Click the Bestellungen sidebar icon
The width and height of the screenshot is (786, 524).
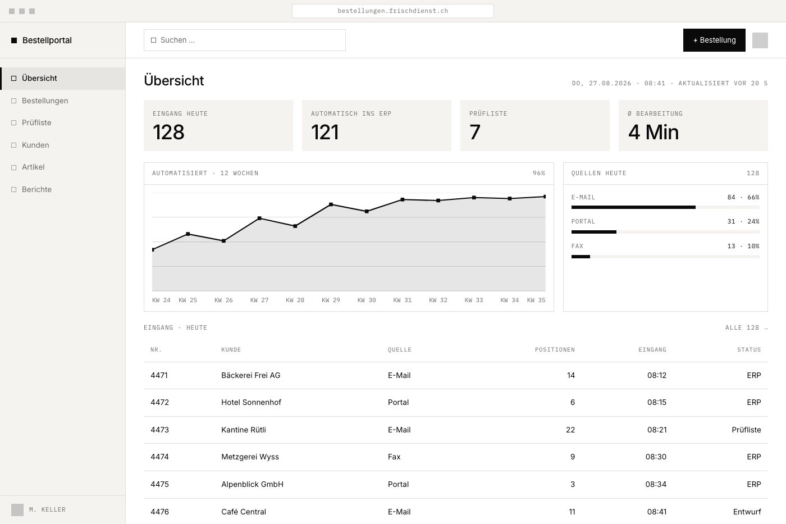click(14, 101)
